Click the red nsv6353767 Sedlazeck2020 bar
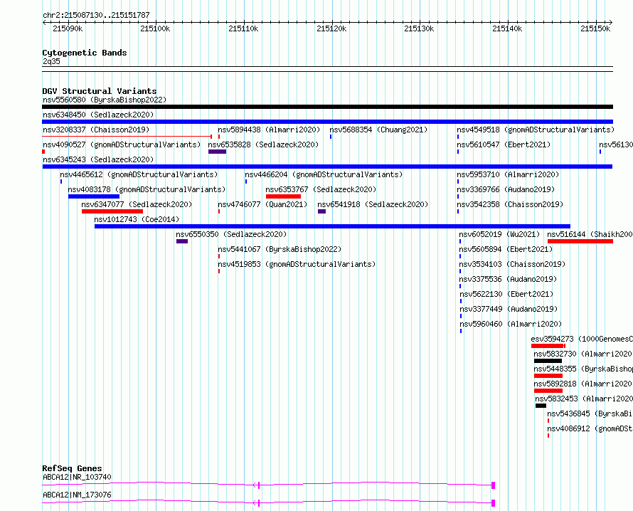633x511 pixels. pos(283,196)
